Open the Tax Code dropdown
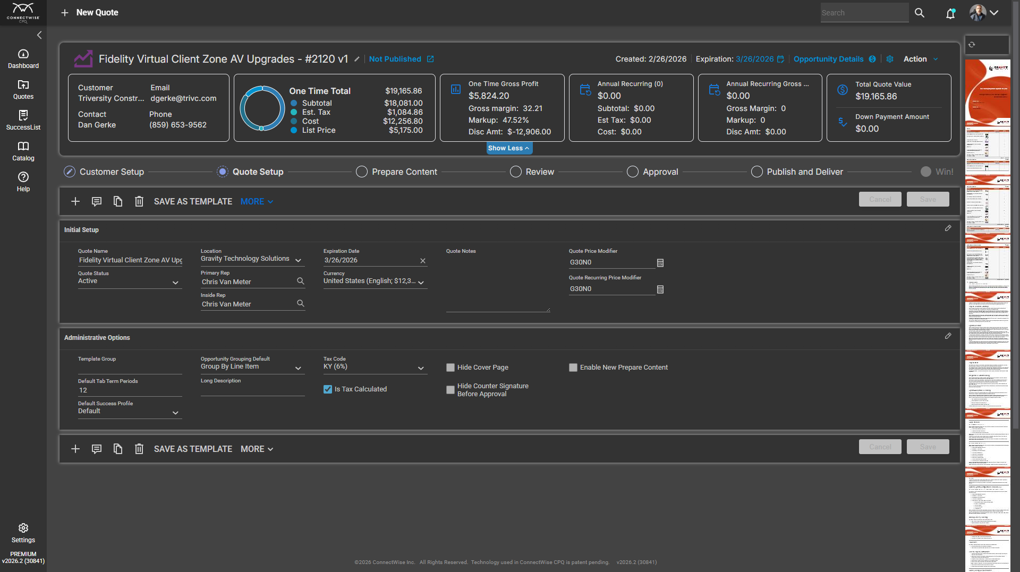This screenshot has width=1020, height=572. [421, 368]
